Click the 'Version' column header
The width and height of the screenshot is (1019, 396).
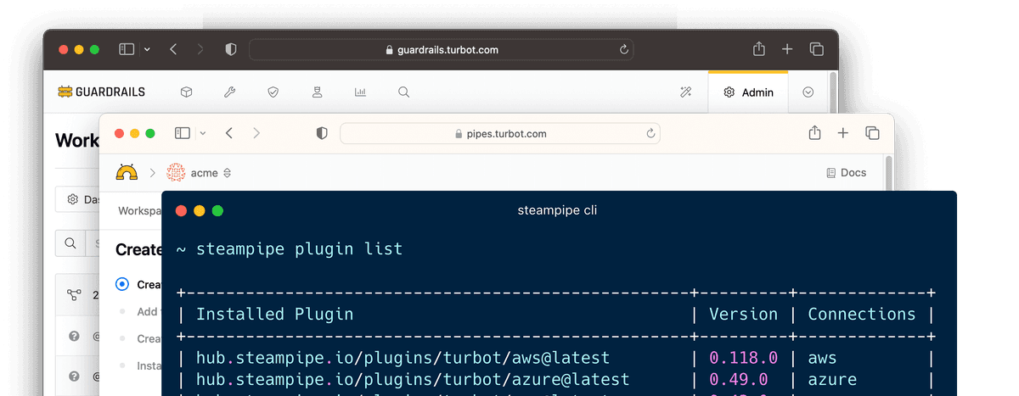(743, 314)
